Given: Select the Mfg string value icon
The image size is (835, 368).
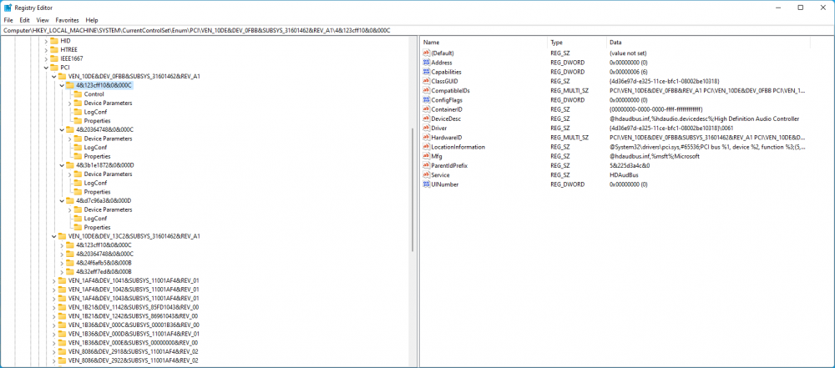Looking at the screenshot, I should [426, 156].
